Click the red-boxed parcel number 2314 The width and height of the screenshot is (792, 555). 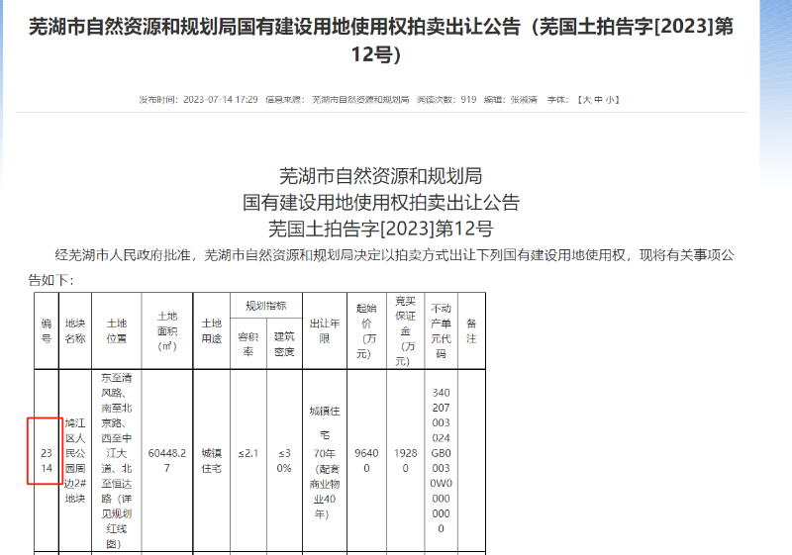pyautogui.click(x=46, y=451)
